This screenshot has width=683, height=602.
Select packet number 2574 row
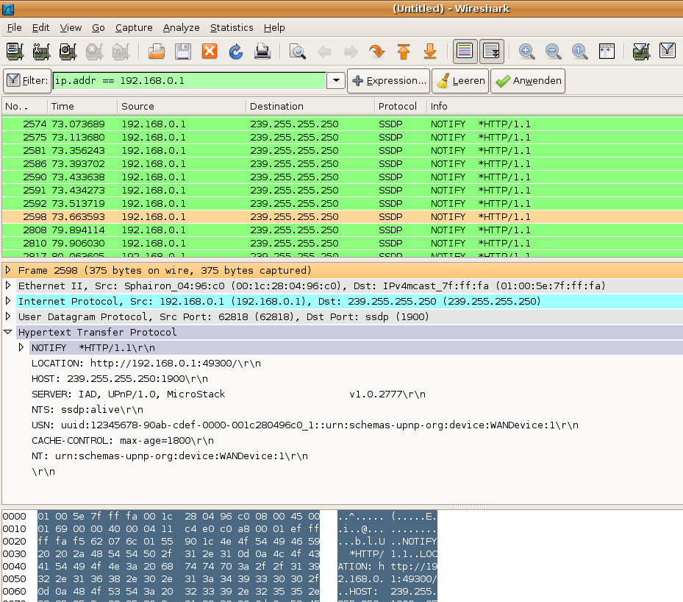pos(343,124)
